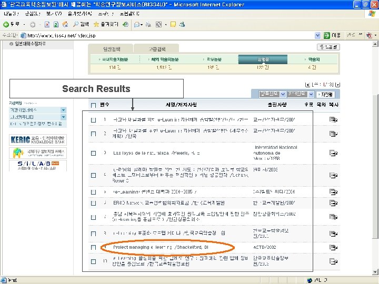The image size is (379, 284).
Task: Select checkbox for ERIC Network row
Action: tap(94, 203)
